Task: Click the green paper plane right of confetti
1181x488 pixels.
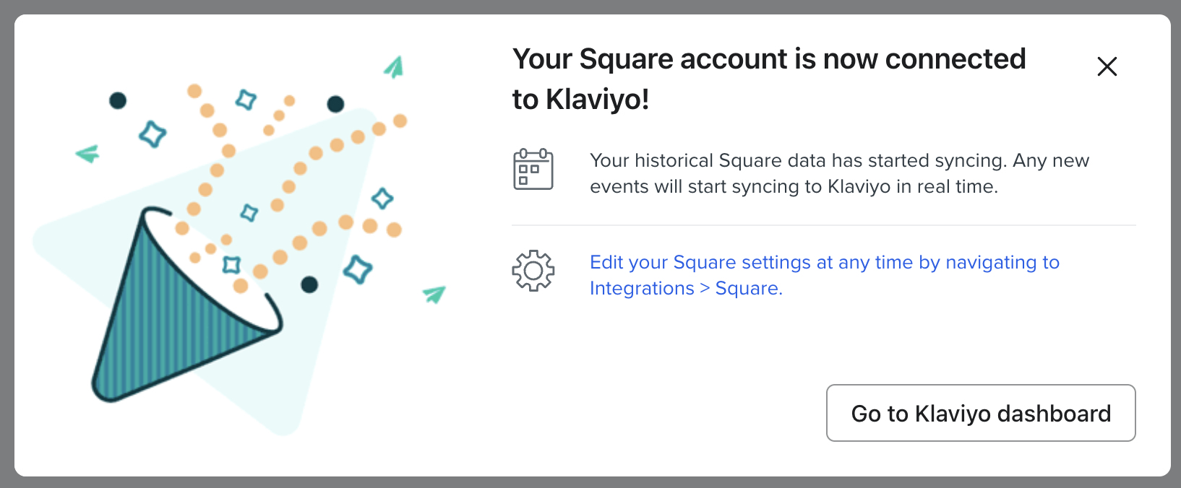Action: [x=434, y=294]
